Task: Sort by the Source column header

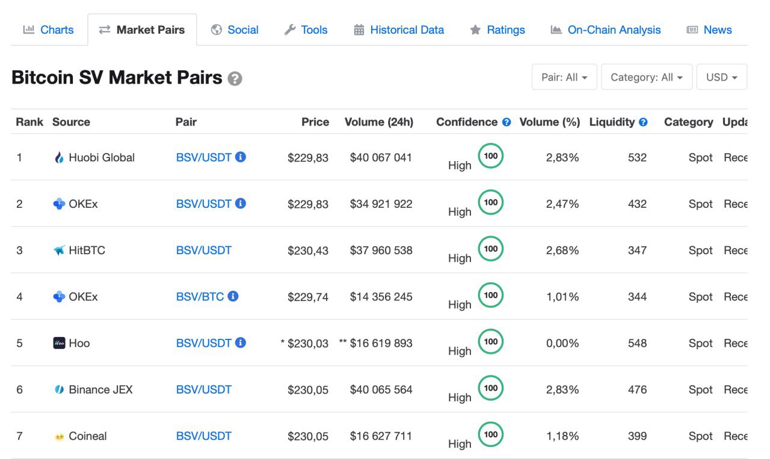Action: tap(71, 122)
